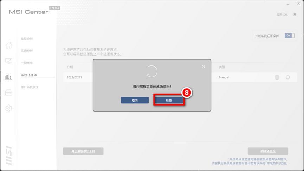Close the restore confirmation dialog with X

point(203,67)
